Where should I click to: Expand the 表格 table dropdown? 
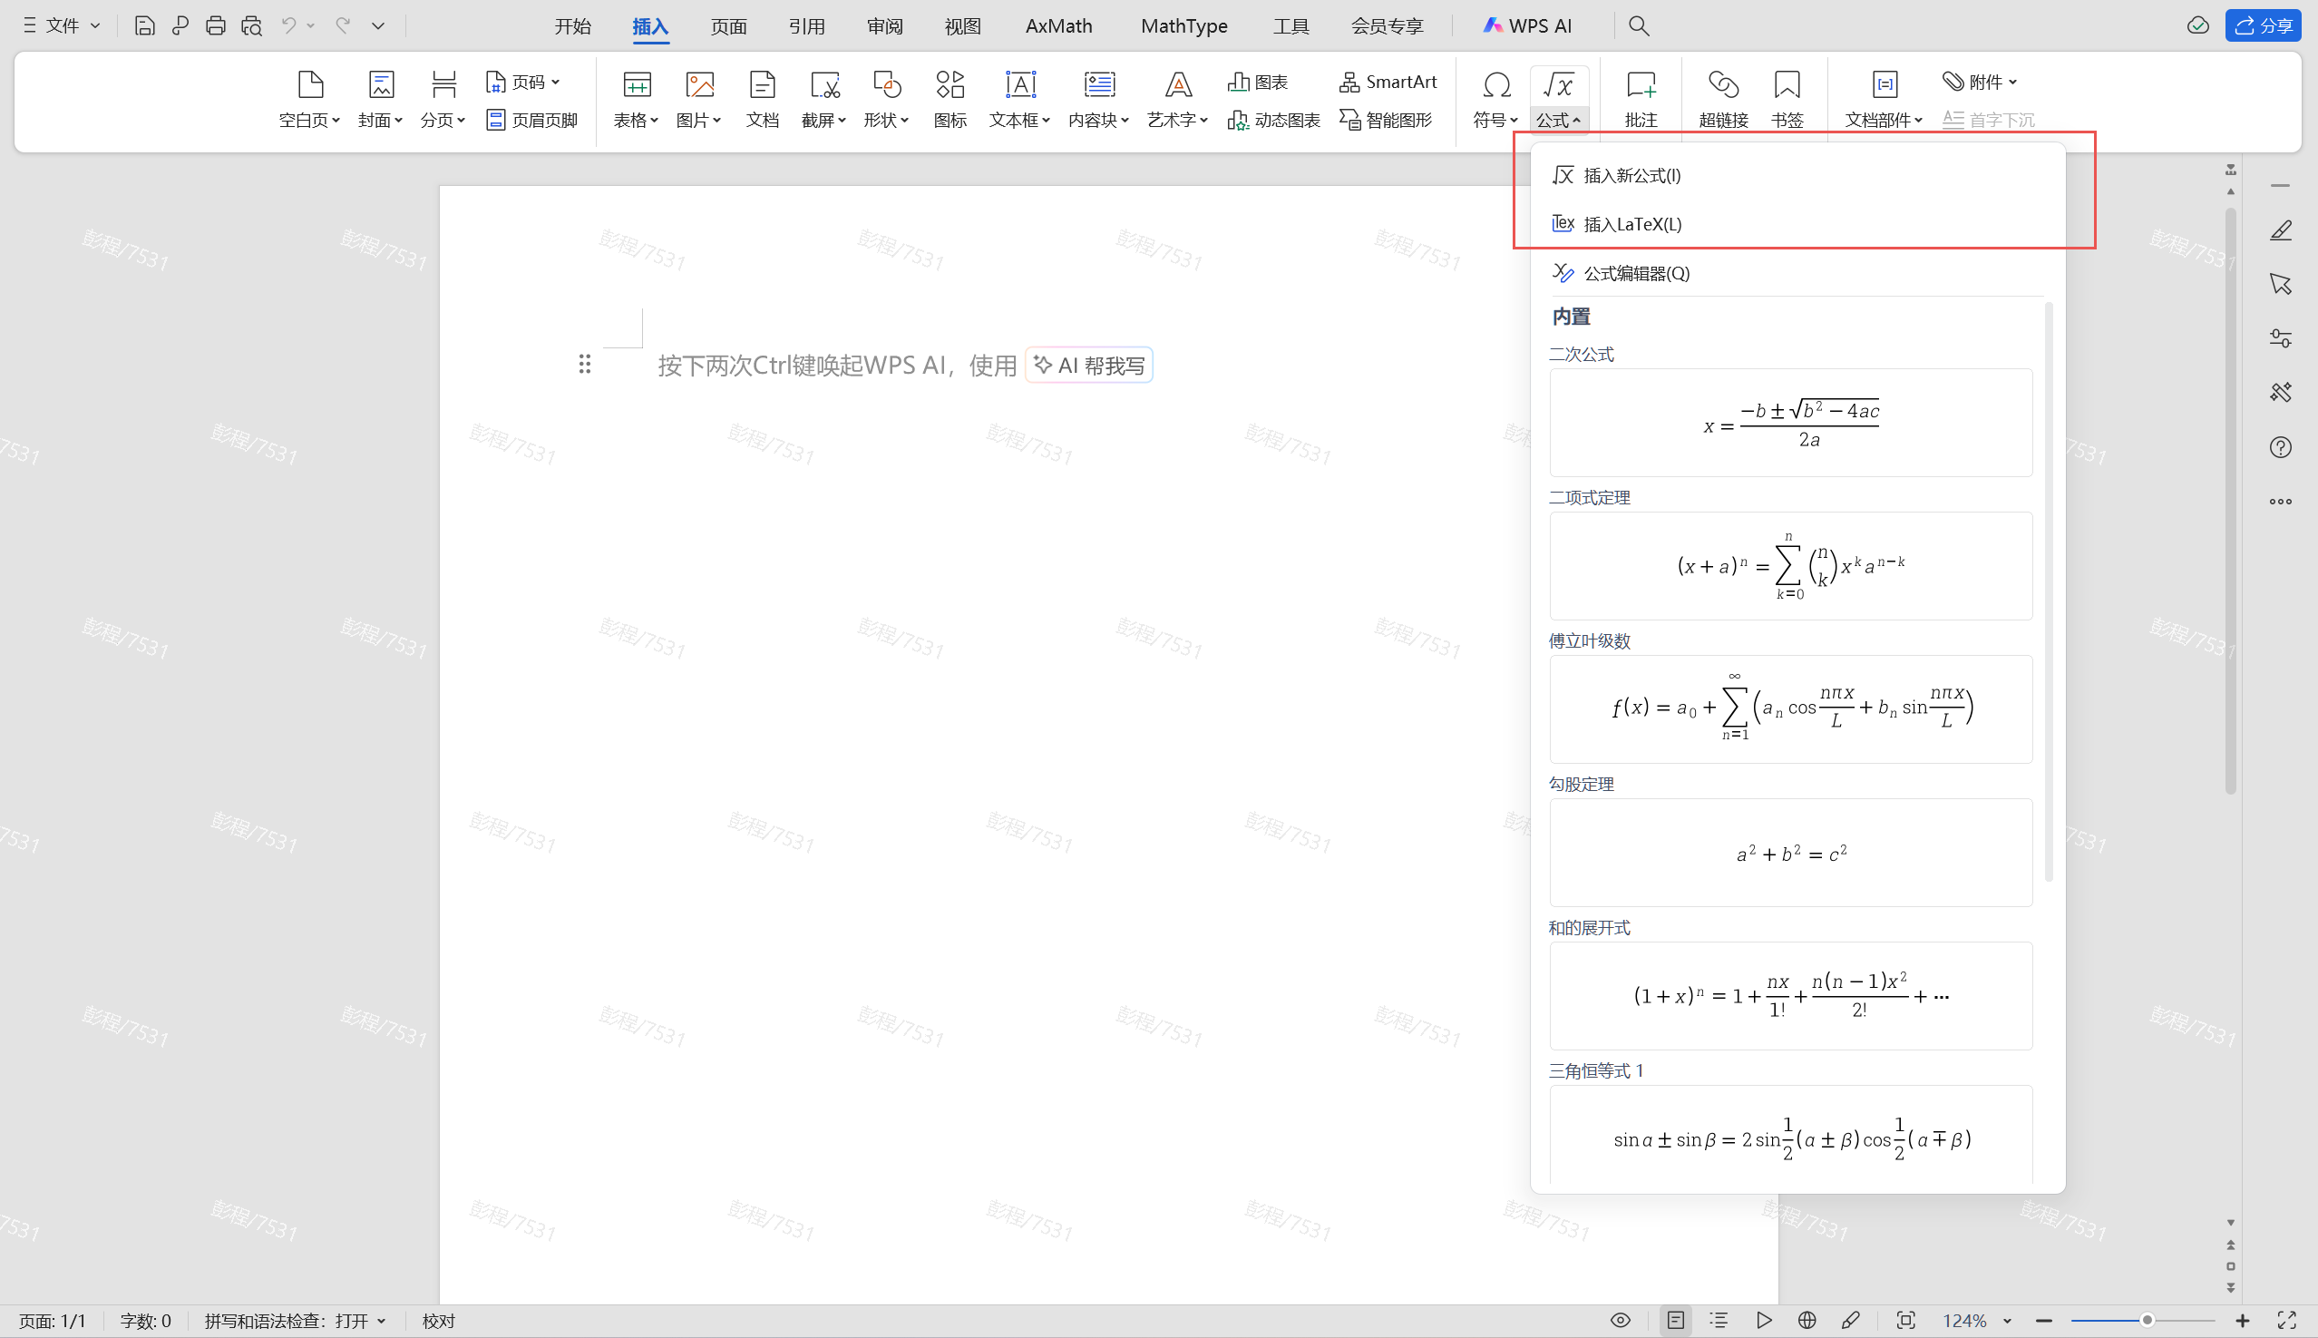click(x=636, y=121)
